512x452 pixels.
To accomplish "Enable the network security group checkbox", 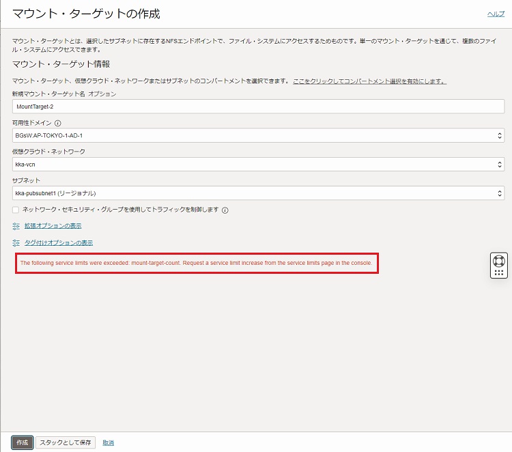I will point(16,210).
